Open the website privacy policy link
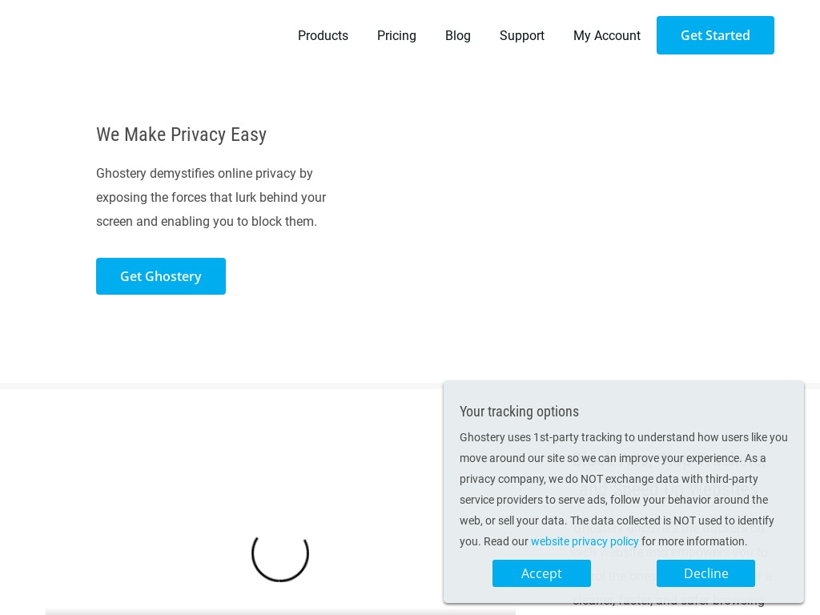This screenshot has width=820, height=615. [585, 541]
